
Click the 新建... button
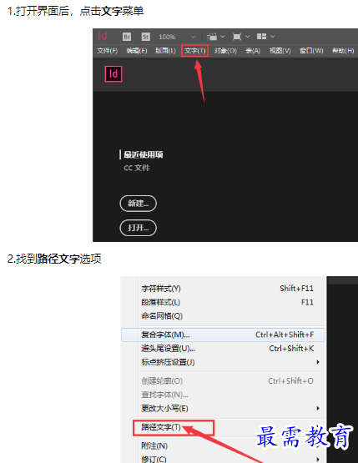[x=138, y=204]
